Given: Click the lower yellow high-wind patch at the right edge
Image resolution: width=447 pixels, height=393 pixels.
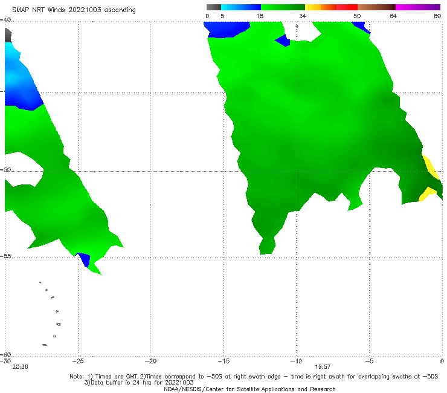Looking at the screenshot, I should 426,194.
